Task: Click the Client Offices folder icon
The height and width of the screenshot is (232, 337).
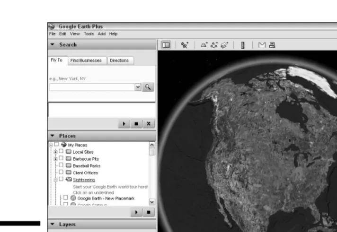Action: click(x=69, y=172)
